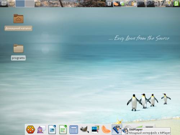Launch SMPlayer film reel icon in dock
Screen dimensions: 180x135
click(117, 130)
